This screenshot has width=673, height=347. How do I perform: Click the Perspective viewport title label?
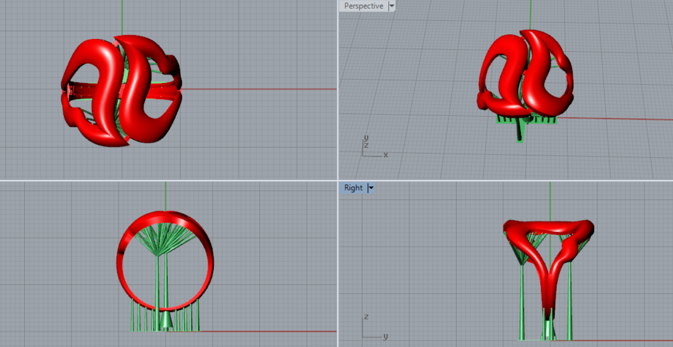[x=364, y=6]
